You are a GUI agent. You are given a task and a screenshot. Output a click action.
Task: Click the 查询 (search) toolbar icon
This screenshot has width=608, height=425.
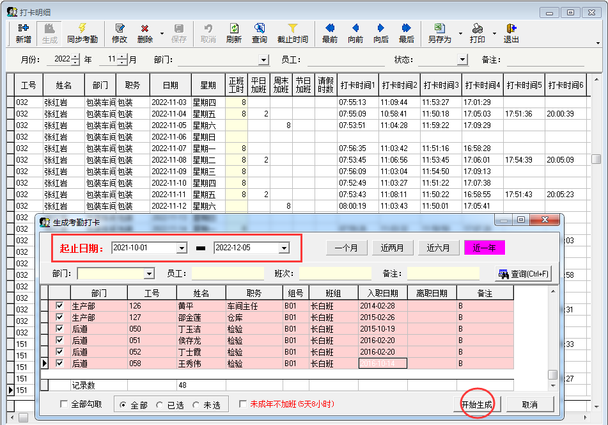click(x=260, y=33)
